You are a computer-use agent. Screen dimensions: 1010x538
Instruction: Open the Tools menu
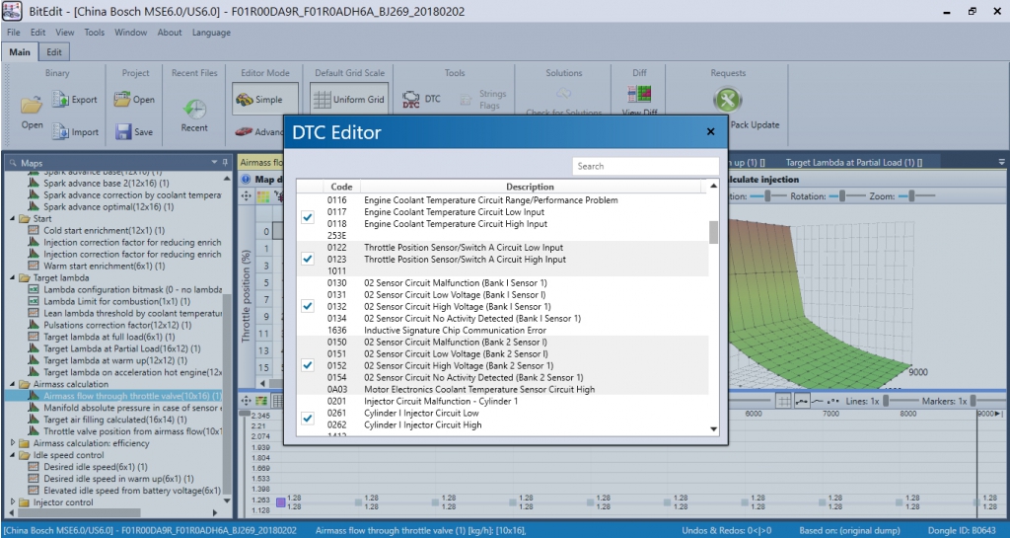[94, 33]
